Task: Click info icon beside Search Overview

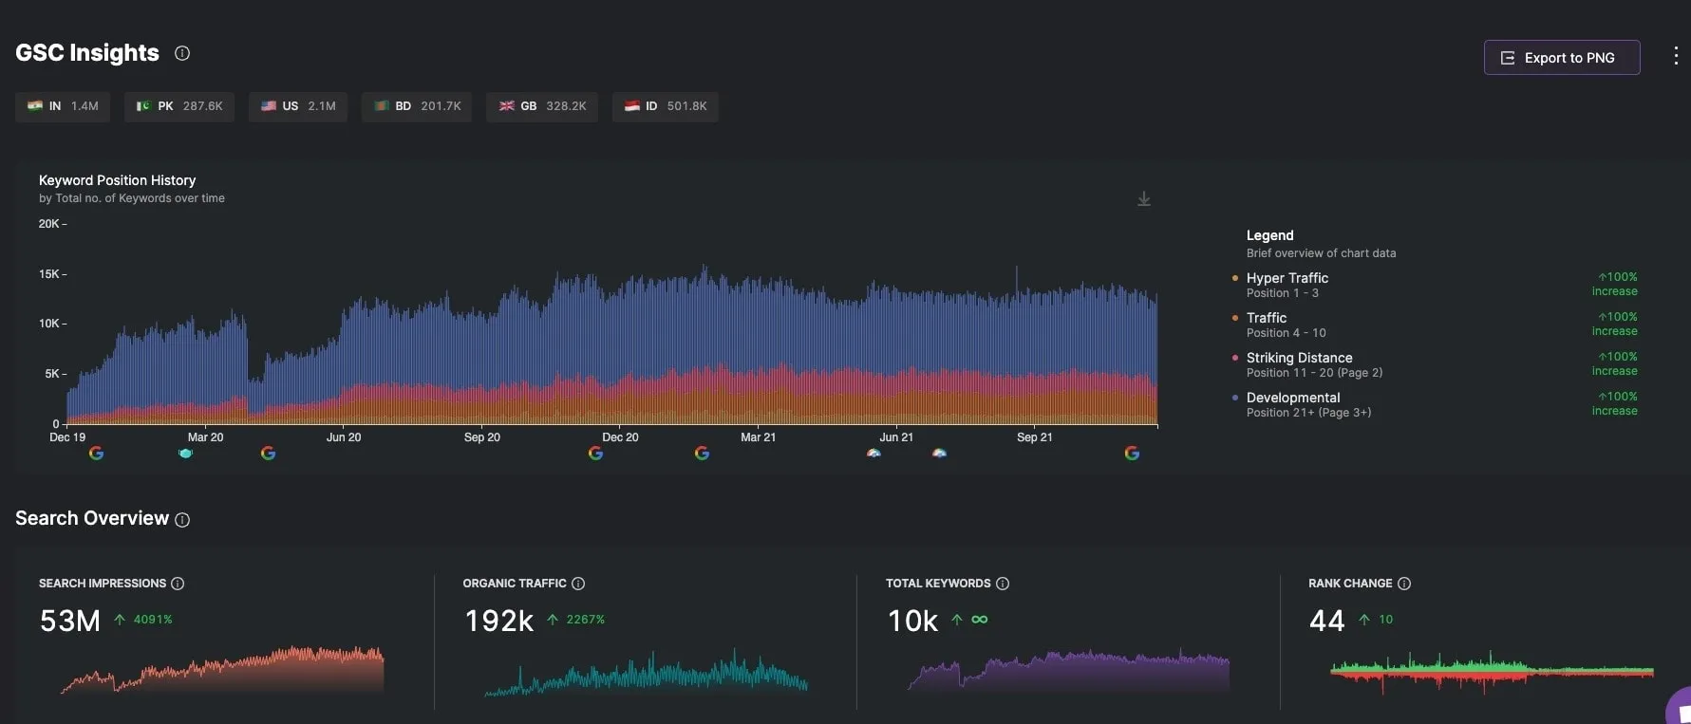Action: [x=182, y=520]
